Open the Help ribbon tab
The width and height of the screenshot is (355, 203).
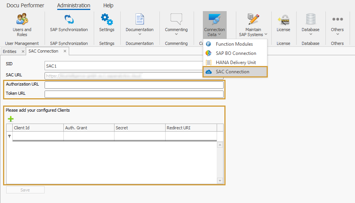[108, 5]
